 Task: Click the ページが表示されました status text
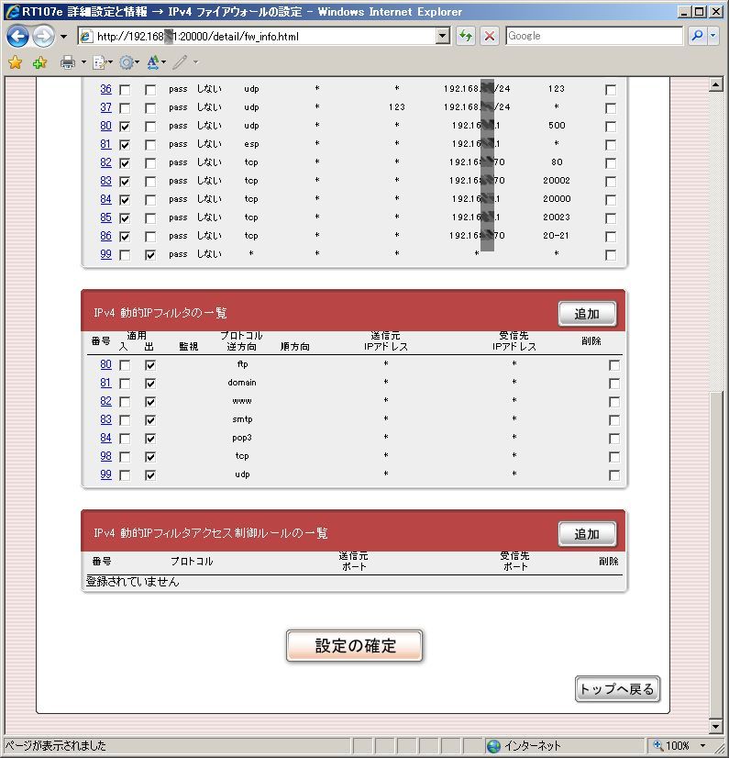click(55, 745)
